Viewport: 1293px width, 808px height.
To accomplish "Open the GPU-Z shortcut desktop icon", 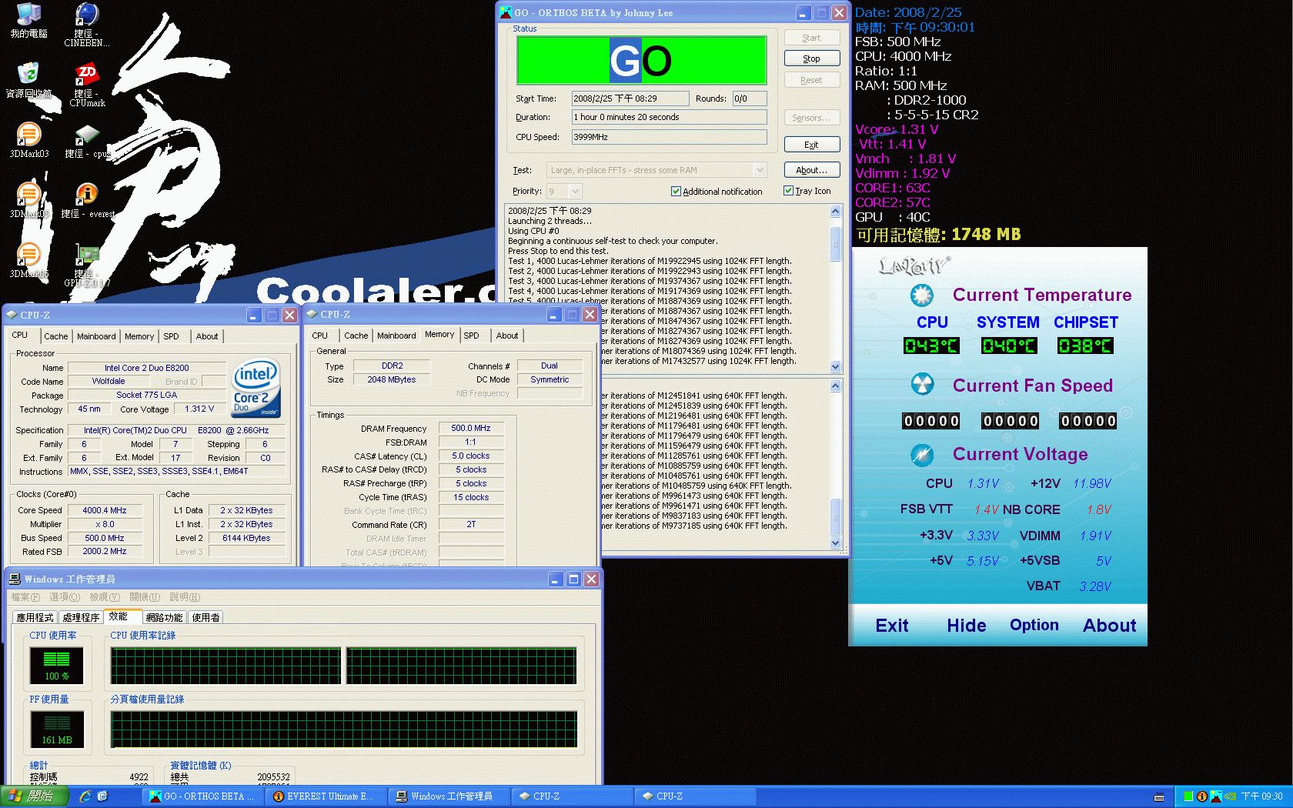I will pos(87,255).
